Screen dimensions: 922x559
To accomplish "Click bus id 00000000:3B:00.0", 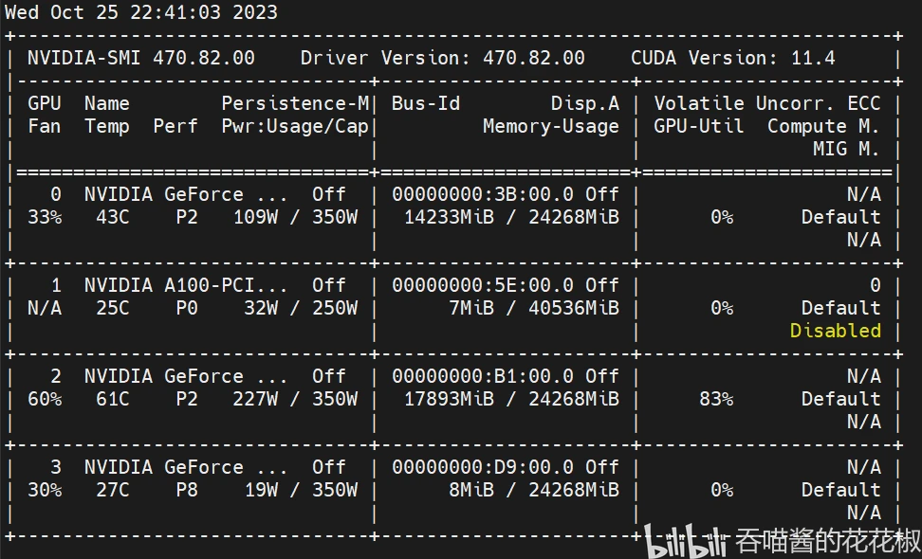I will point(483,194).
